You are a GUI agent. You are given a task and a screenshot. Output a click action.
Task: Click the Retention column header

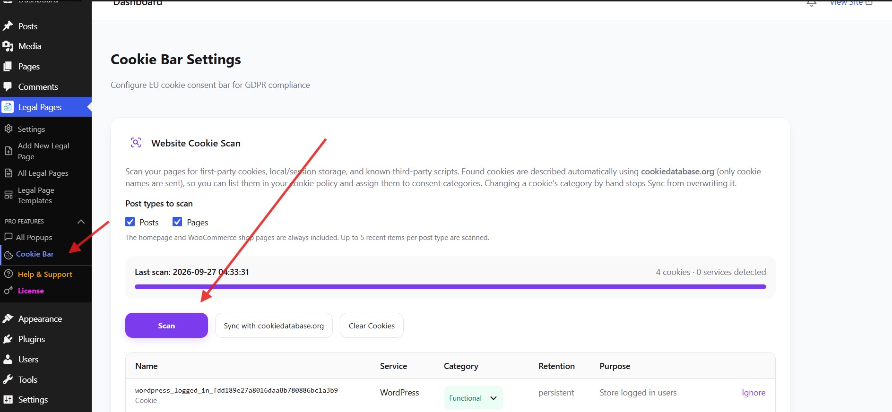point(556,366)
